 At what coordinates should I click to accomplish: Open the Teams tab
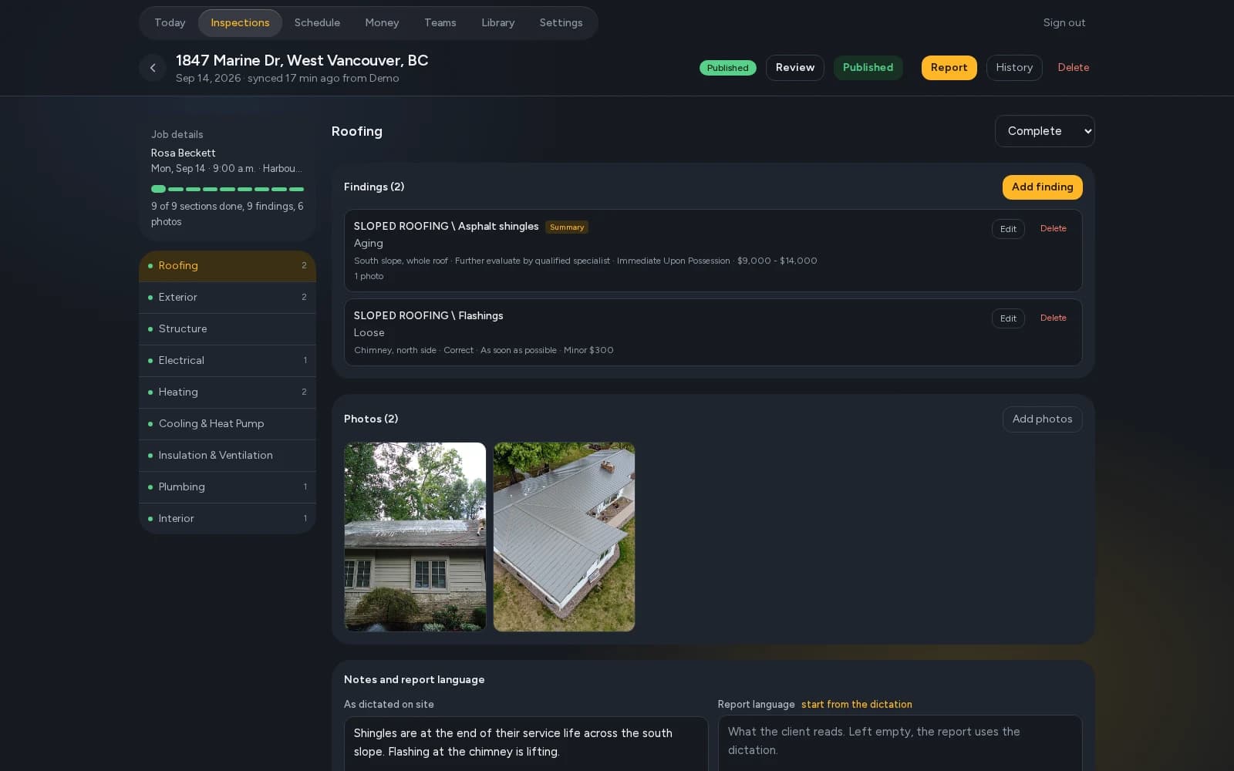click(440, 23)
